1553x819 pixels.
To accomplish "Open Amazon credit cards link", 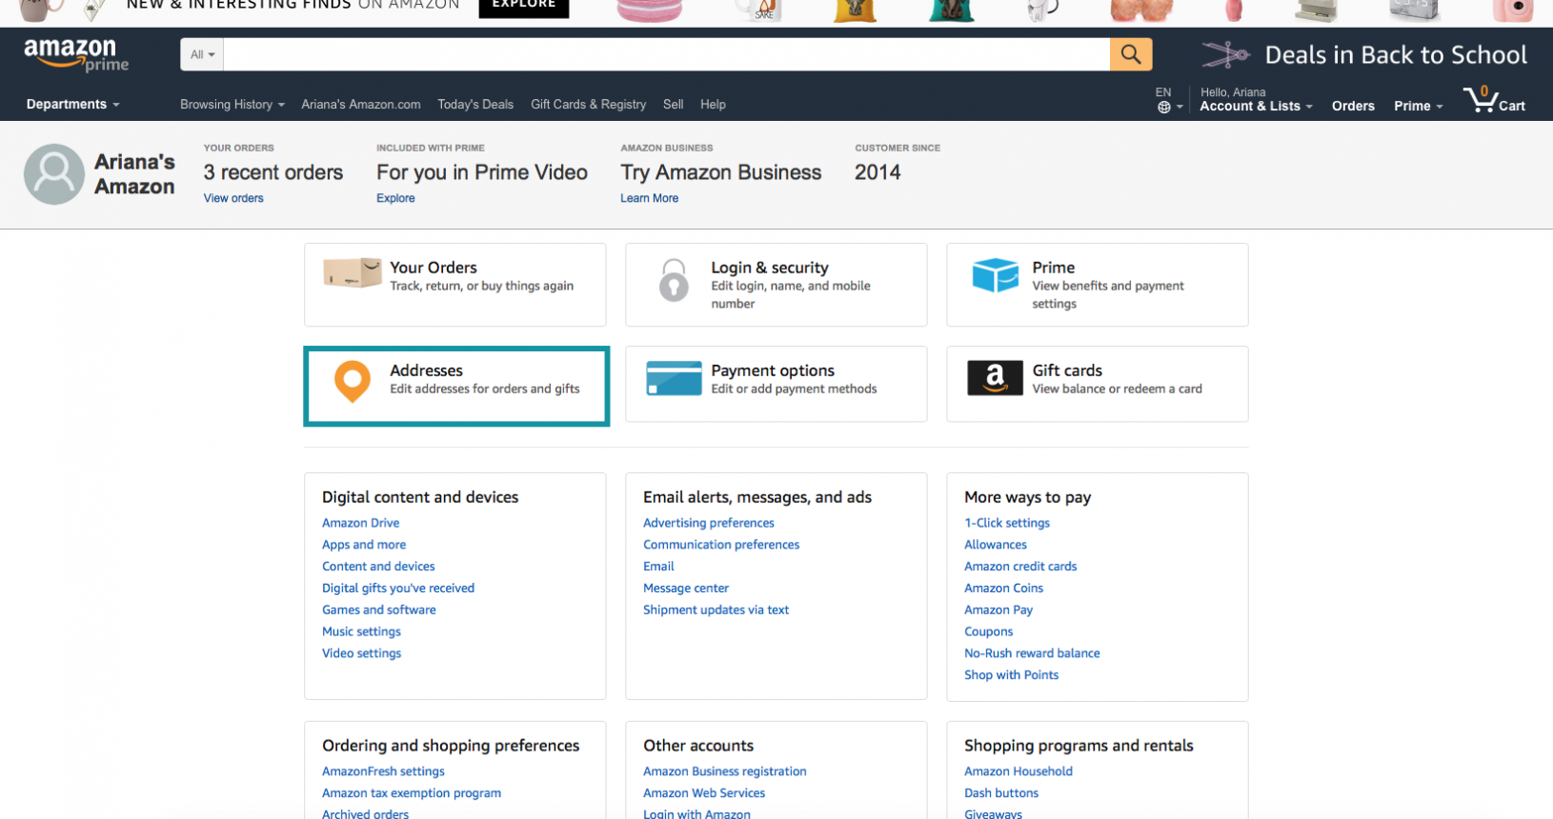I will click(1020, 567).
